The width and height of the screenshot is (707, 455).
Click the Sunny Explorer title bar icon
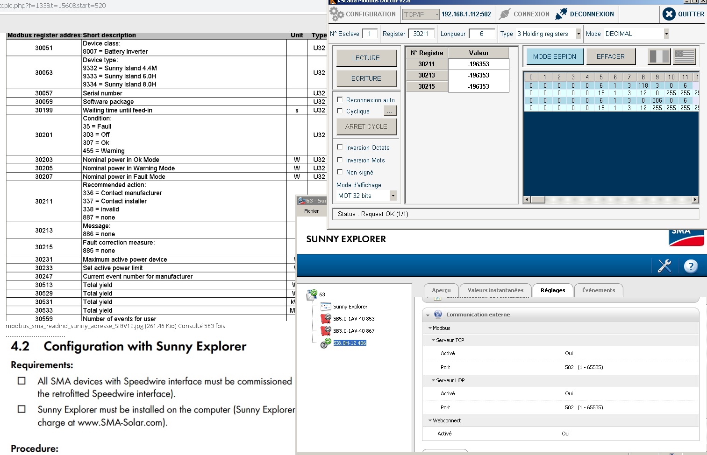click(302, 201)
